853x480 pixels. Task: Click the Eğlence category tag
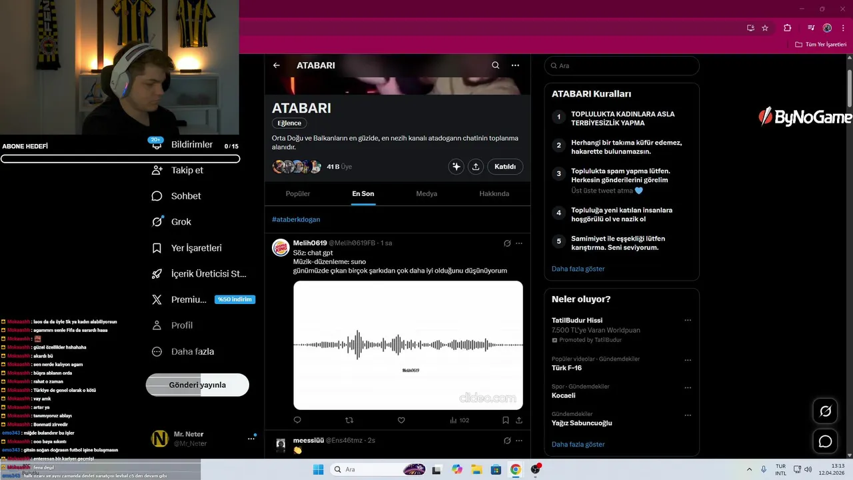(x=289, y=123)
